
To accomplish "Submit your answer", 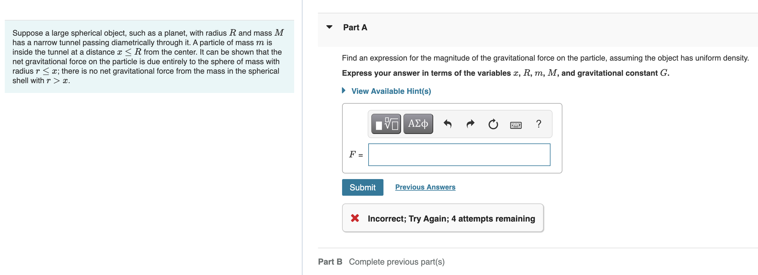I will coord(362,187).
